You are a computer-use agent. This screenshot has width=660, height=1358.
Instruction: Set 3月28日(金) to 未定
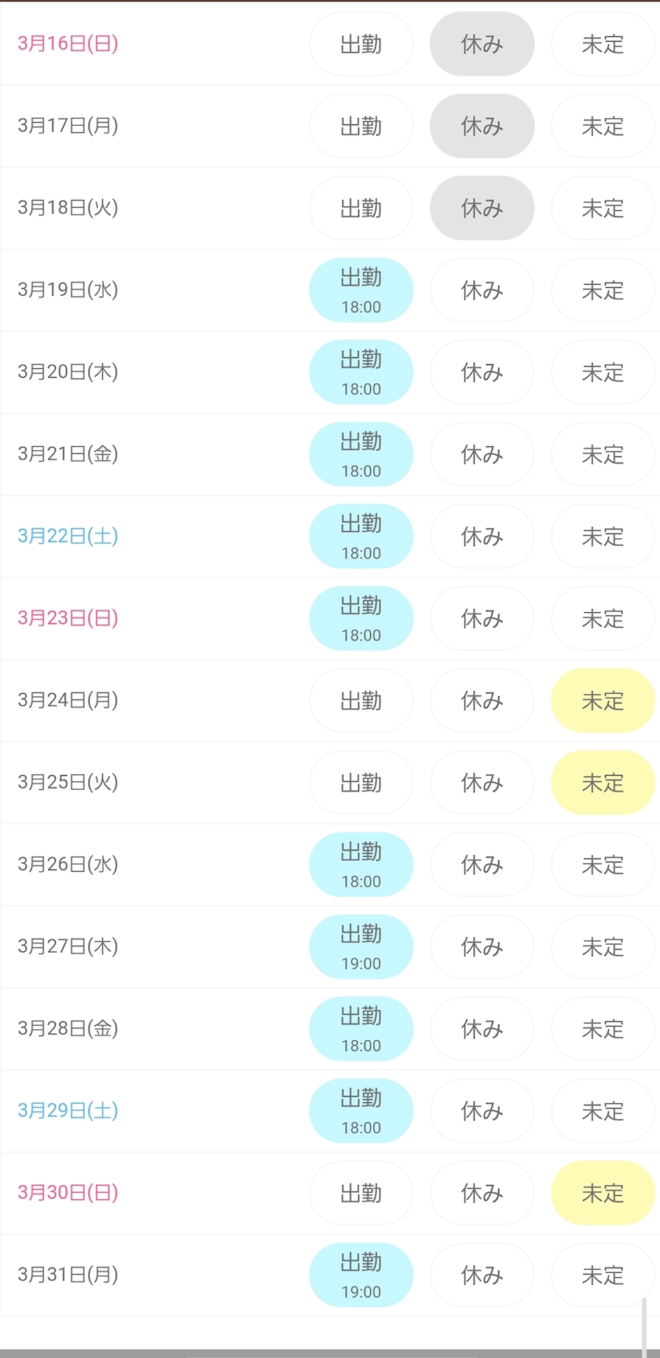pos(603,1028)
